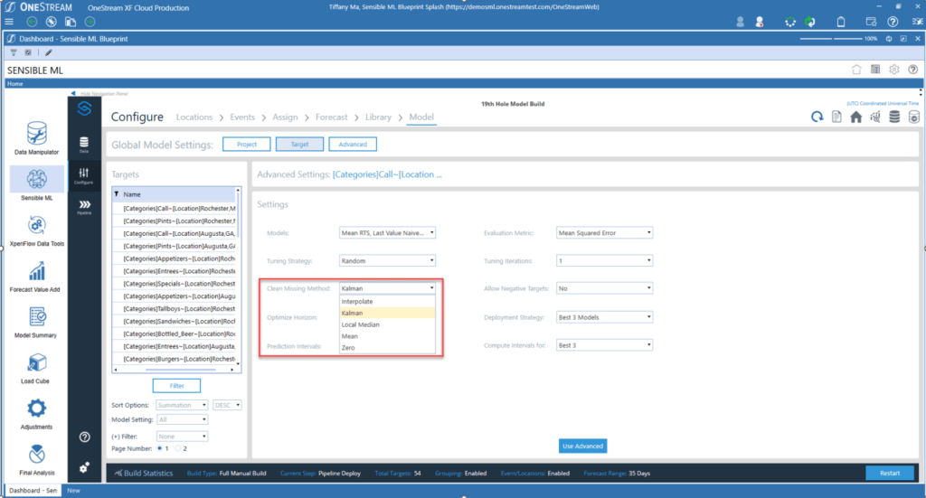The width and height of the screenshot is (926, 498).
Task: Click the Data icon in dark navigation panel
Action: (x=84, y=144)
